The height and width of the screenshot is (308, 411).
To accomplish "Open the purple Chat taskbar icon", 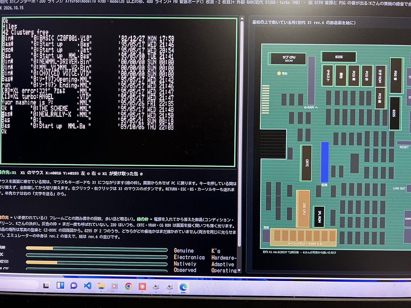I will point(73,285).
